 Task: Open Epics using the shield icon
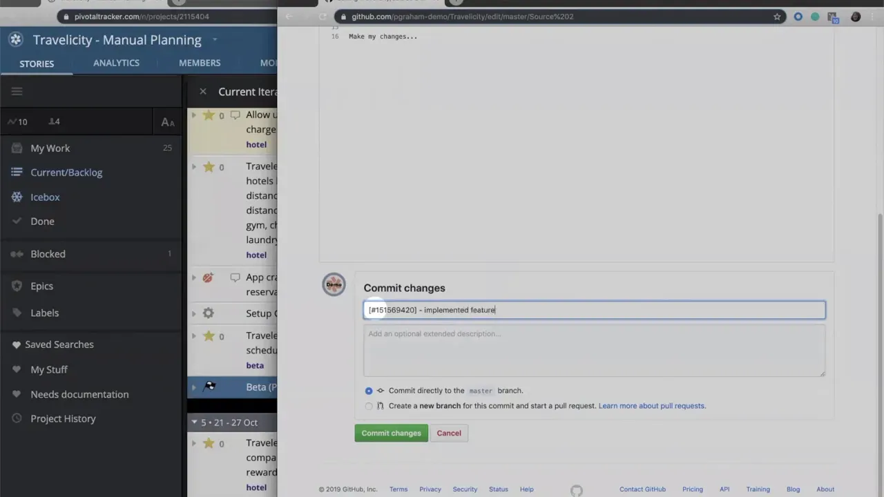16,286
